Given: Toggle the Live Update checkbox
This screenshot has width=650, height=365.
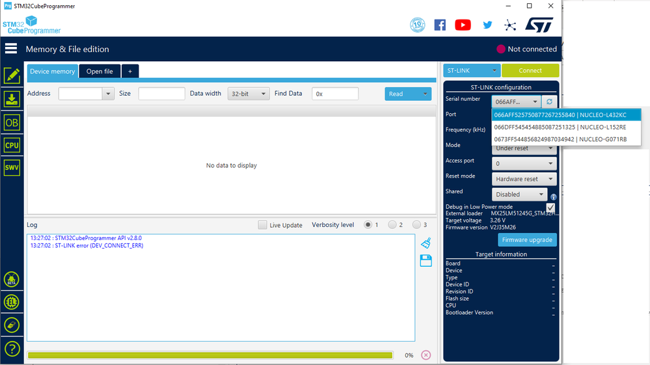Looking at the screenshot, I should (x=262, y=224).
